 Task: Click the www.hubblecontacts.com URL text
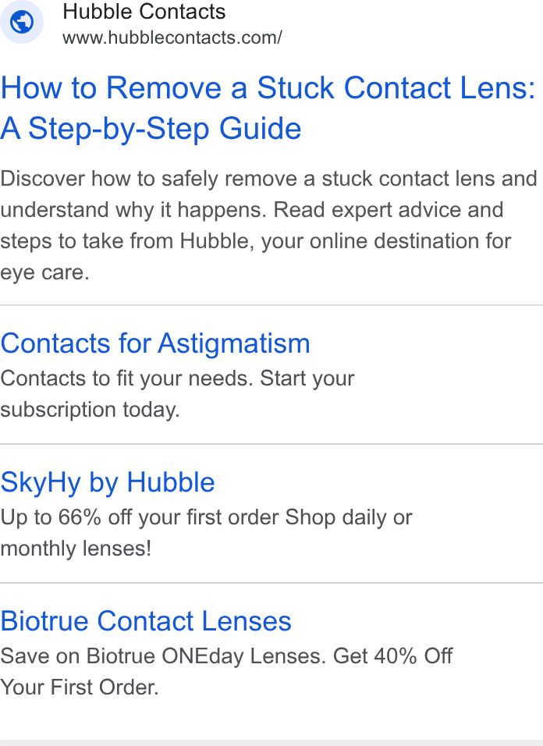172,37
